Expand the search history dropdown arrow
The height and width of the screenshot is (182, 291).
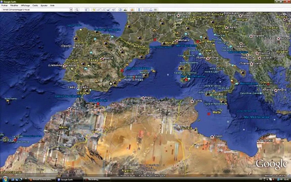pyautogui.click(x=71, y=10)
